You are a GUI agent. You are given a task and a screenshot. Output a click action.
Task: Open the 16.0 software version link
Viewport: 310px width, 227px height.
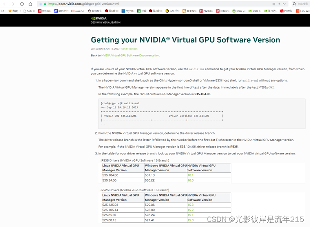191,180
